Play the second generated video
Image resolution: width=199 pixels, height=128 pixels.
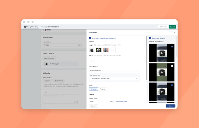pos(162,72)
